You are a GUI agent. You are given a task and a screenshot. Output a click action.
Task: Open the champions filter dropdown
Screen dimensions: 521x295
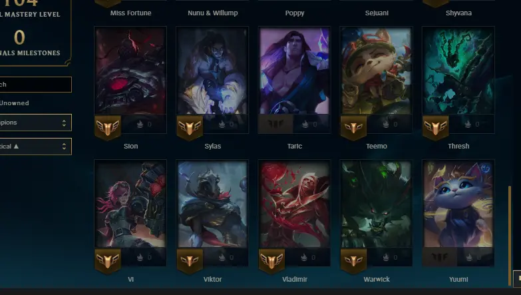(x=35, y=123)
